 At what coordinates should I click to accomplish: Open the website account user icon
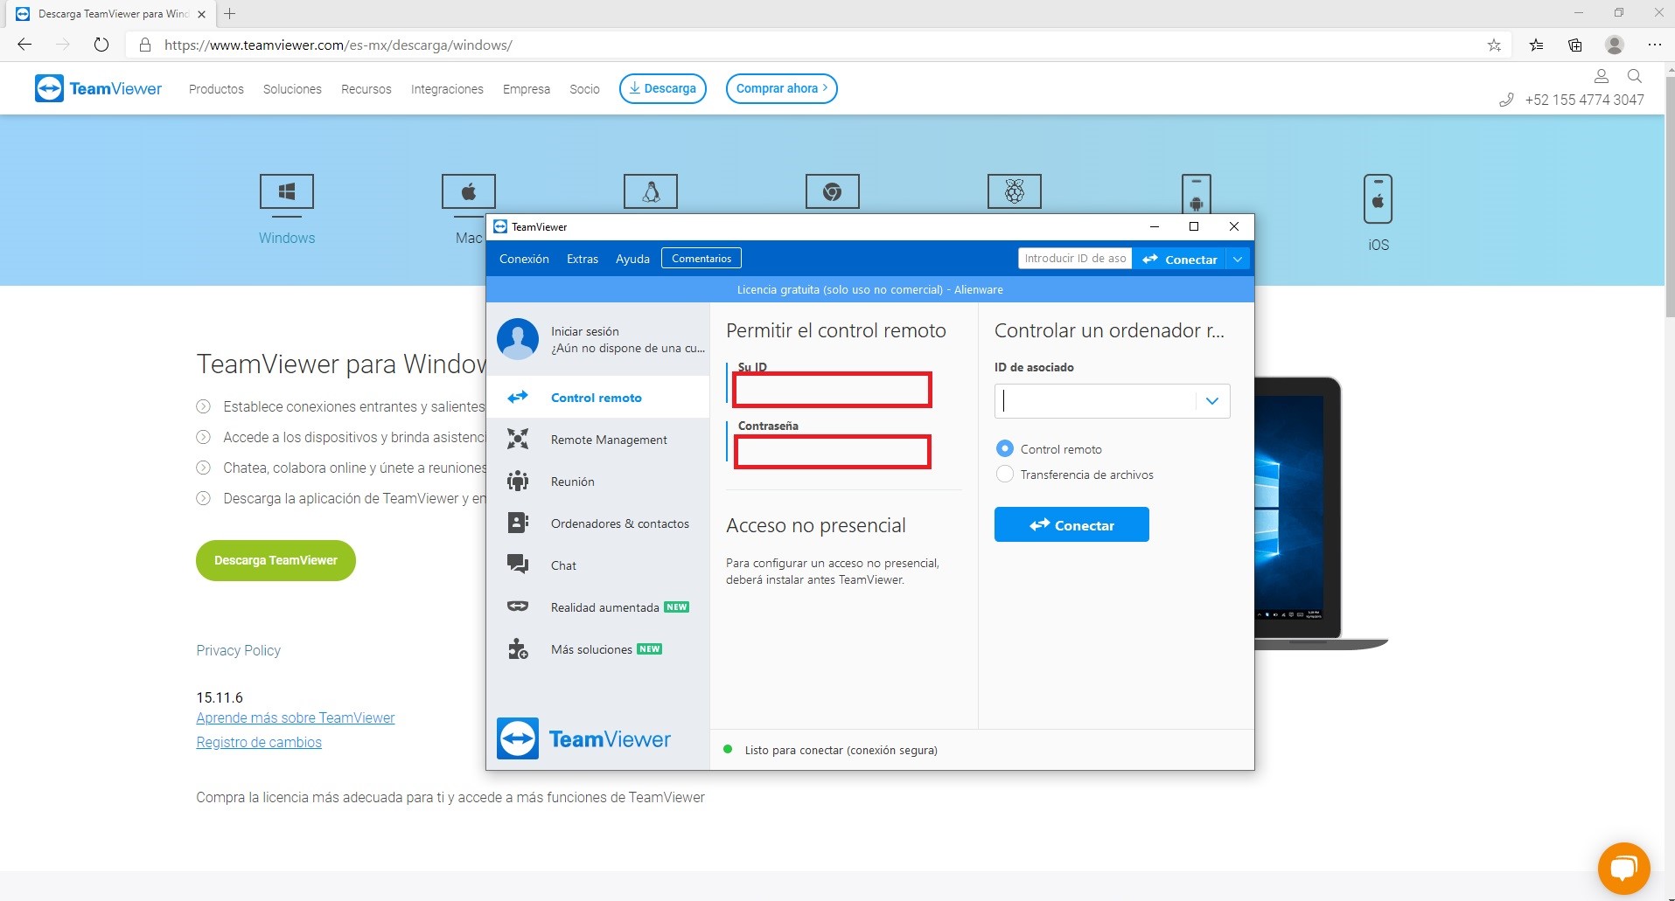click(x=1602, y=76)
